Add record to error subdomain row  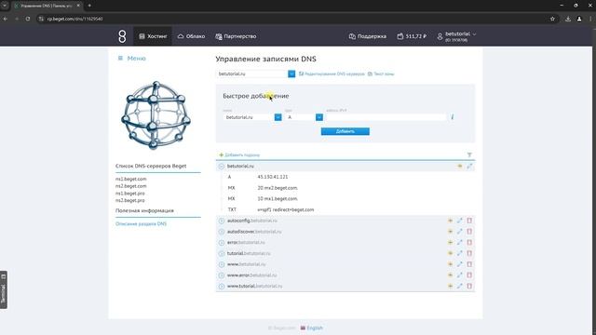point(450,242)
